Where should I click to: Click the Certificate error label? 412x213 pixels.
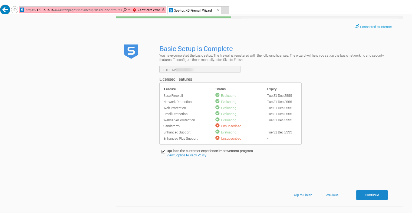point(149,10)
